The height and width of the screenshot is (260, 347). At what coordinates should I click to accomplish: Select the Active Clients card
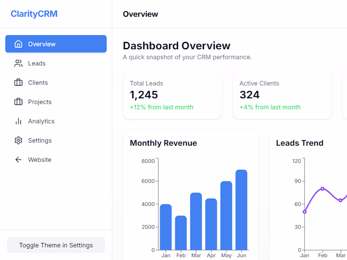pyautogui.click(x=282, y=95)
